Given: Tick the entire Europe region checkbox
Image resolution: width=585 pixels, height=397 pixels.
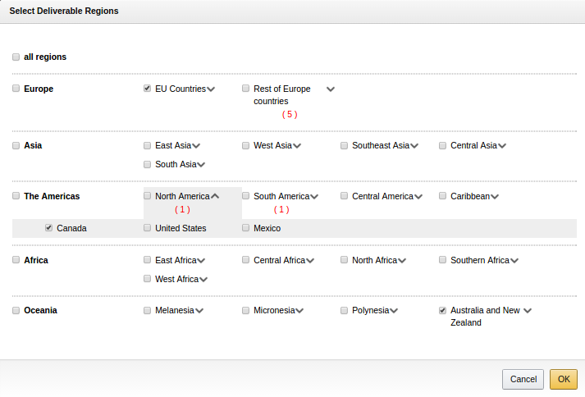Looking at the screenshot, I should 16,89.
